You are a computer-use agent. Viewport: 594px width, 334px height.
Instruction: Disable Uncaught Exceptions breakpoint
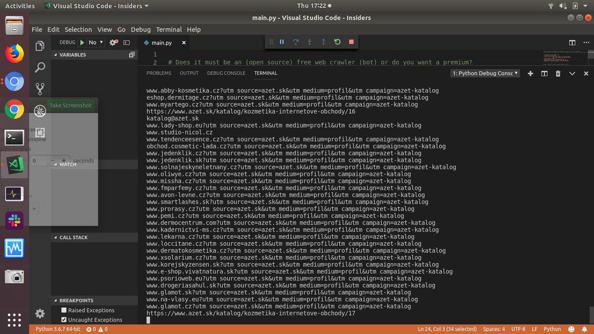coord(64,320)
